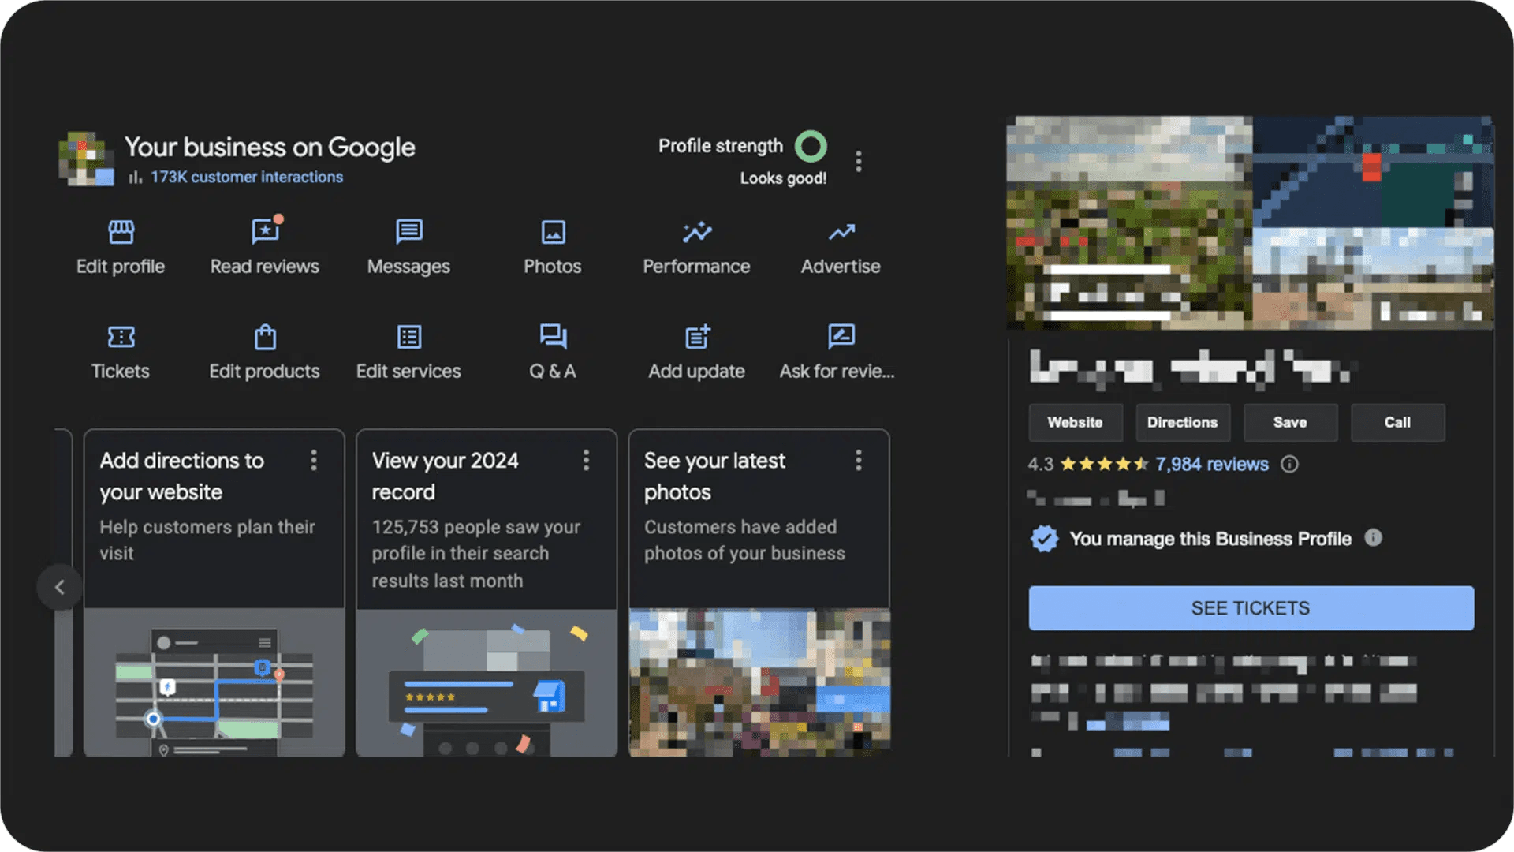
Task: Open Edit services list icon
Action: pos(409,337)
